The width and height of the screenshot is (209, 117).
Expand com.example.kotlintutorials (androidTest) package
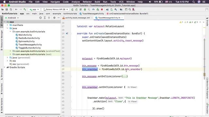coord(10,51)
